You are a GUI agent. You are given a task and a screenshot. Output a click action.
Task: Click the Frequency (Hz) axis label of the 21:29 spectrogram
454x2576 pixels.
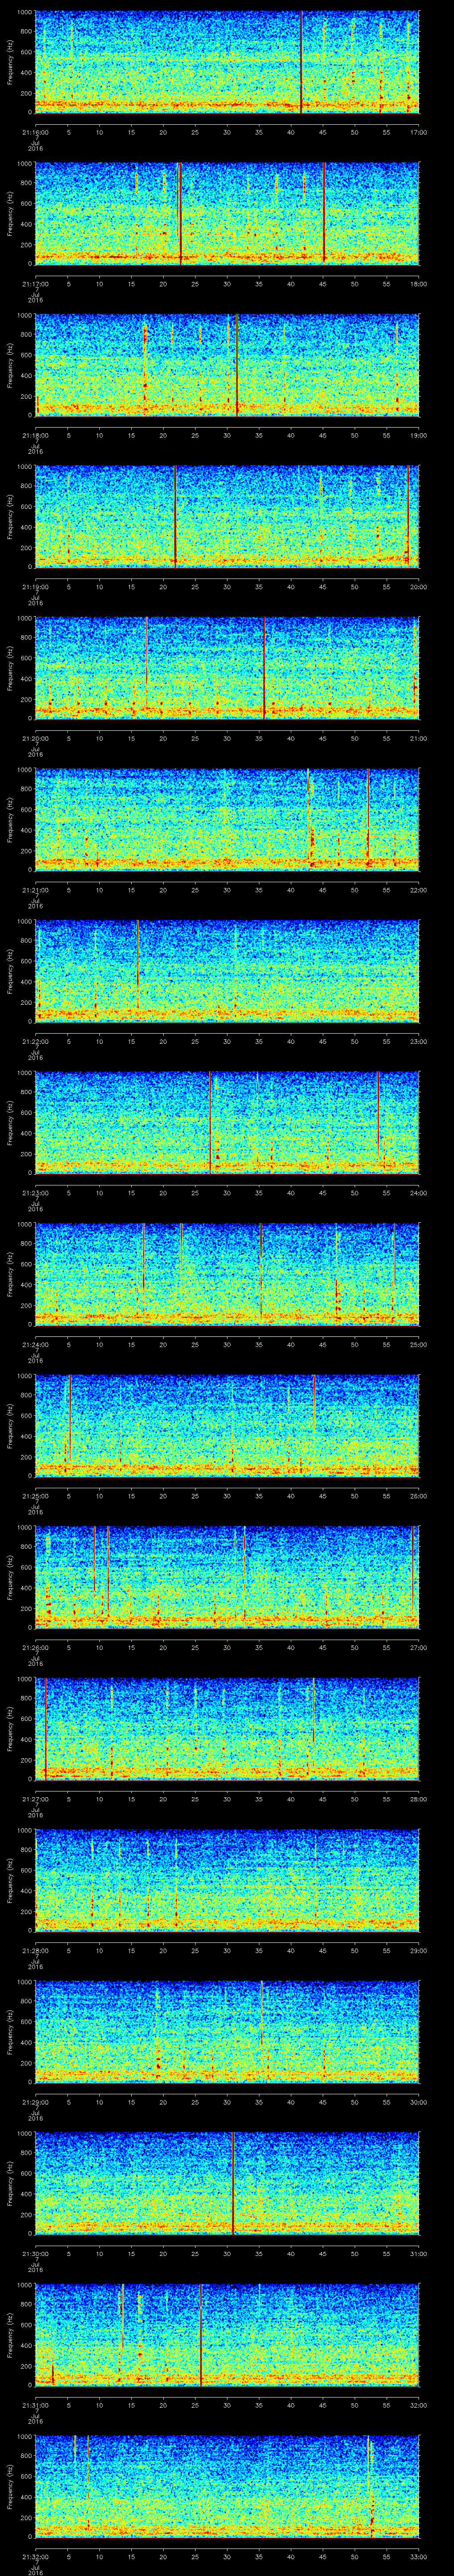[x=10, y=2033]
